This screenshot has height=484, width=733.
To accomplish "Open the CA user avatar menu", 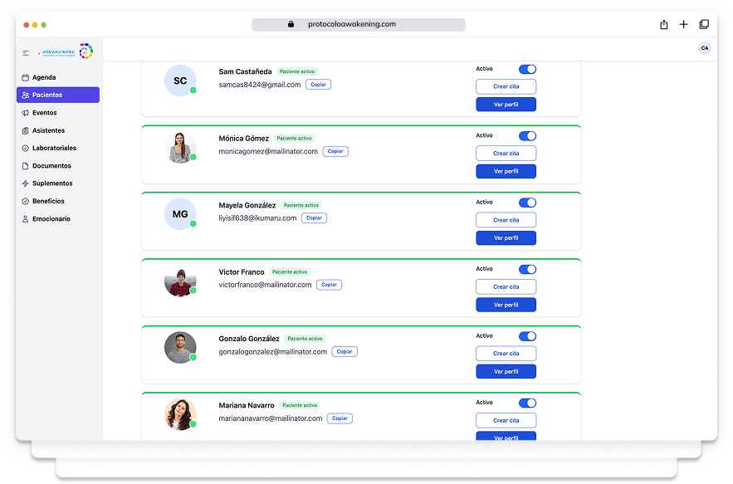I will click(x=705, y=48).
